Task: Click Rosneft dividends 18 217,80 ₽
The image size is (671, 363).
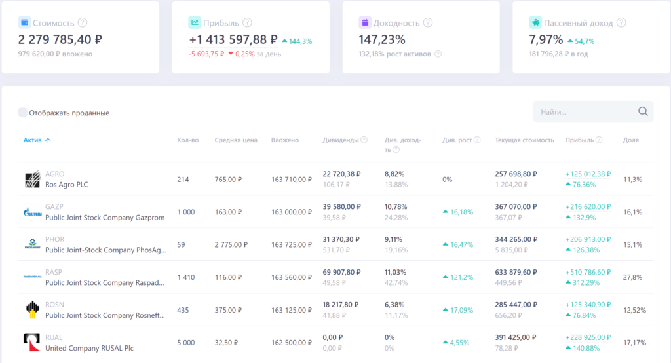Action: coord(341,305)
